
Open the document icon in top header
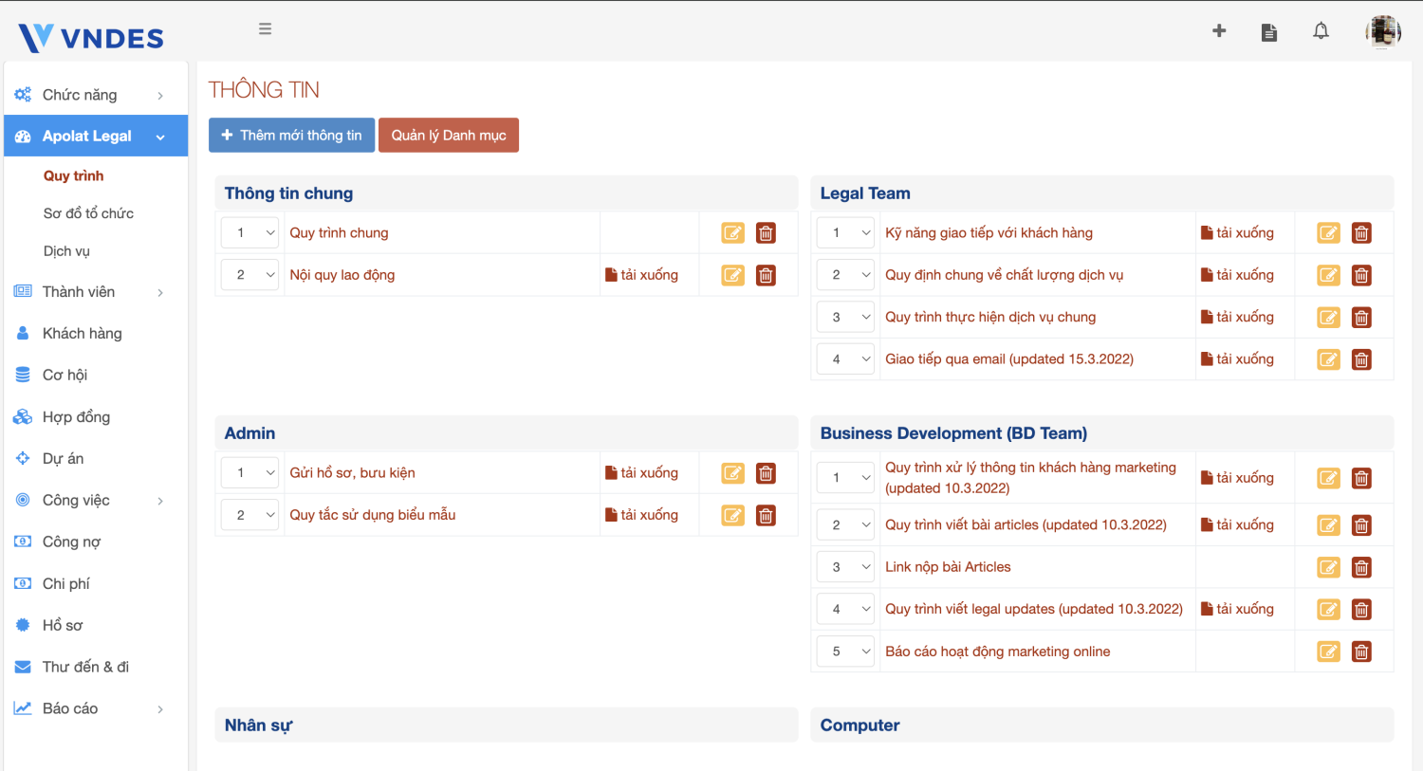click(1269, 32)
